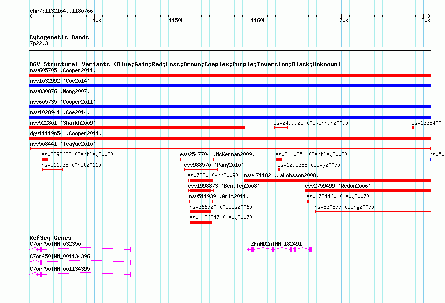Open the esv2398682 (Bentley2008) variant
Viewport: 445px width, 303px height.
(77, 154)
